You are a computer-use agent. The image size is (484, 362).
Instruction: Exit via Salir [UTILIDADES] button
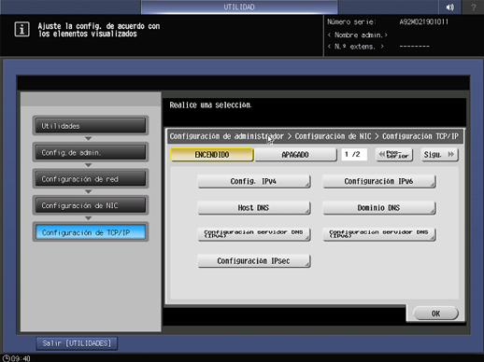tap(77, 343)
